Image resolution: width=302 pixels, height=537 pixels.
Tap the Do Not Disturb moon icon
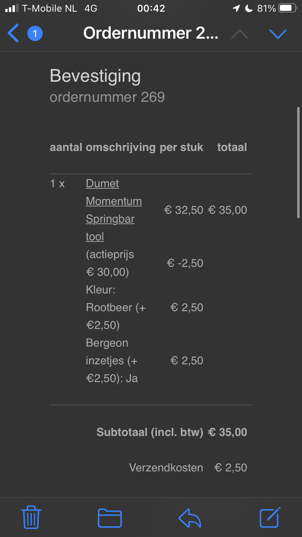point(249,8)
